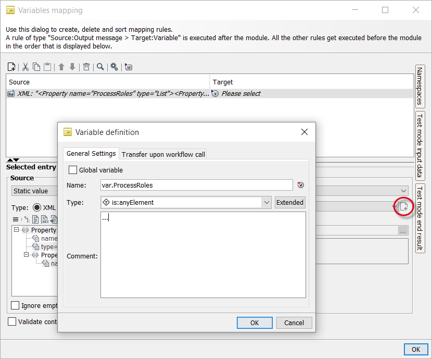Collapse the root Property tree node
Screen dimensions: 432x359
tap(17, 230)
